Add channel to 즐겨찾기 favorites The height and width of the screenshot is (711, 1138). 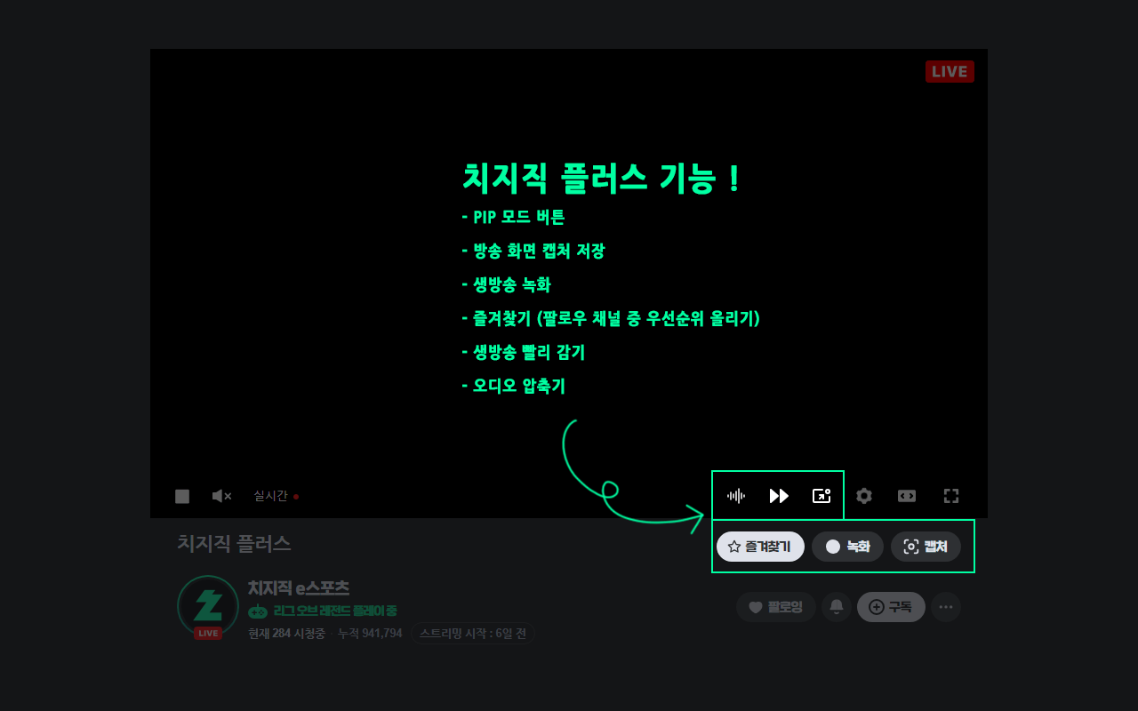pyautogui.click(x=760, y=547)
